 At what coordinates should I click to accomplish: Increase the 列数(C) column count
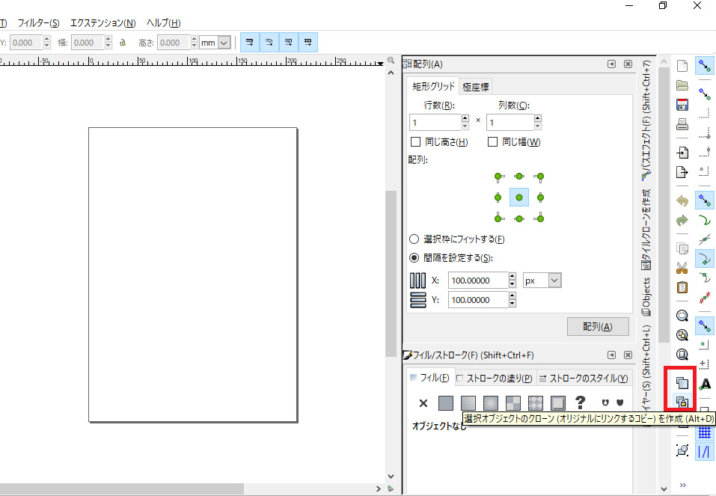(x=537, y=118)
